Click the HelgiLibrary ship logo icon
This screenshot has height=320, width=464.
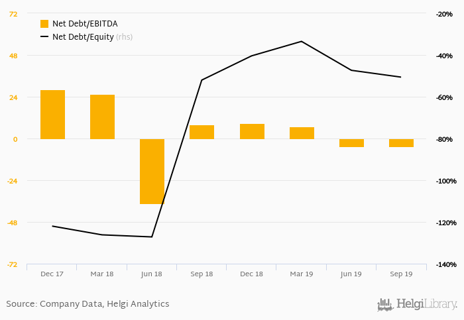(x=385, y=305)
